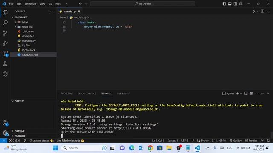Open run button dropdown arrow
This screenshot has width=273, height=153.
pyautogui.click(x=258, y=11)
